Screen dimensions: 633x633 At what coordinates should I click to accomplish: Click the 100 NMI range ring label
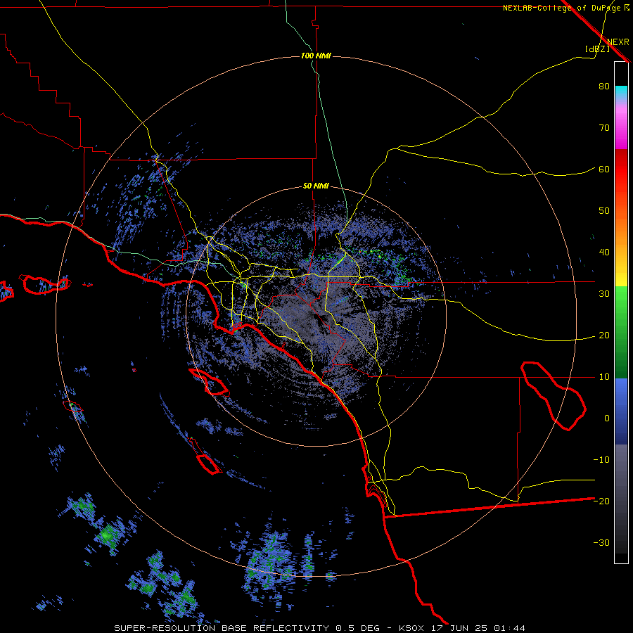coord(316,56)
